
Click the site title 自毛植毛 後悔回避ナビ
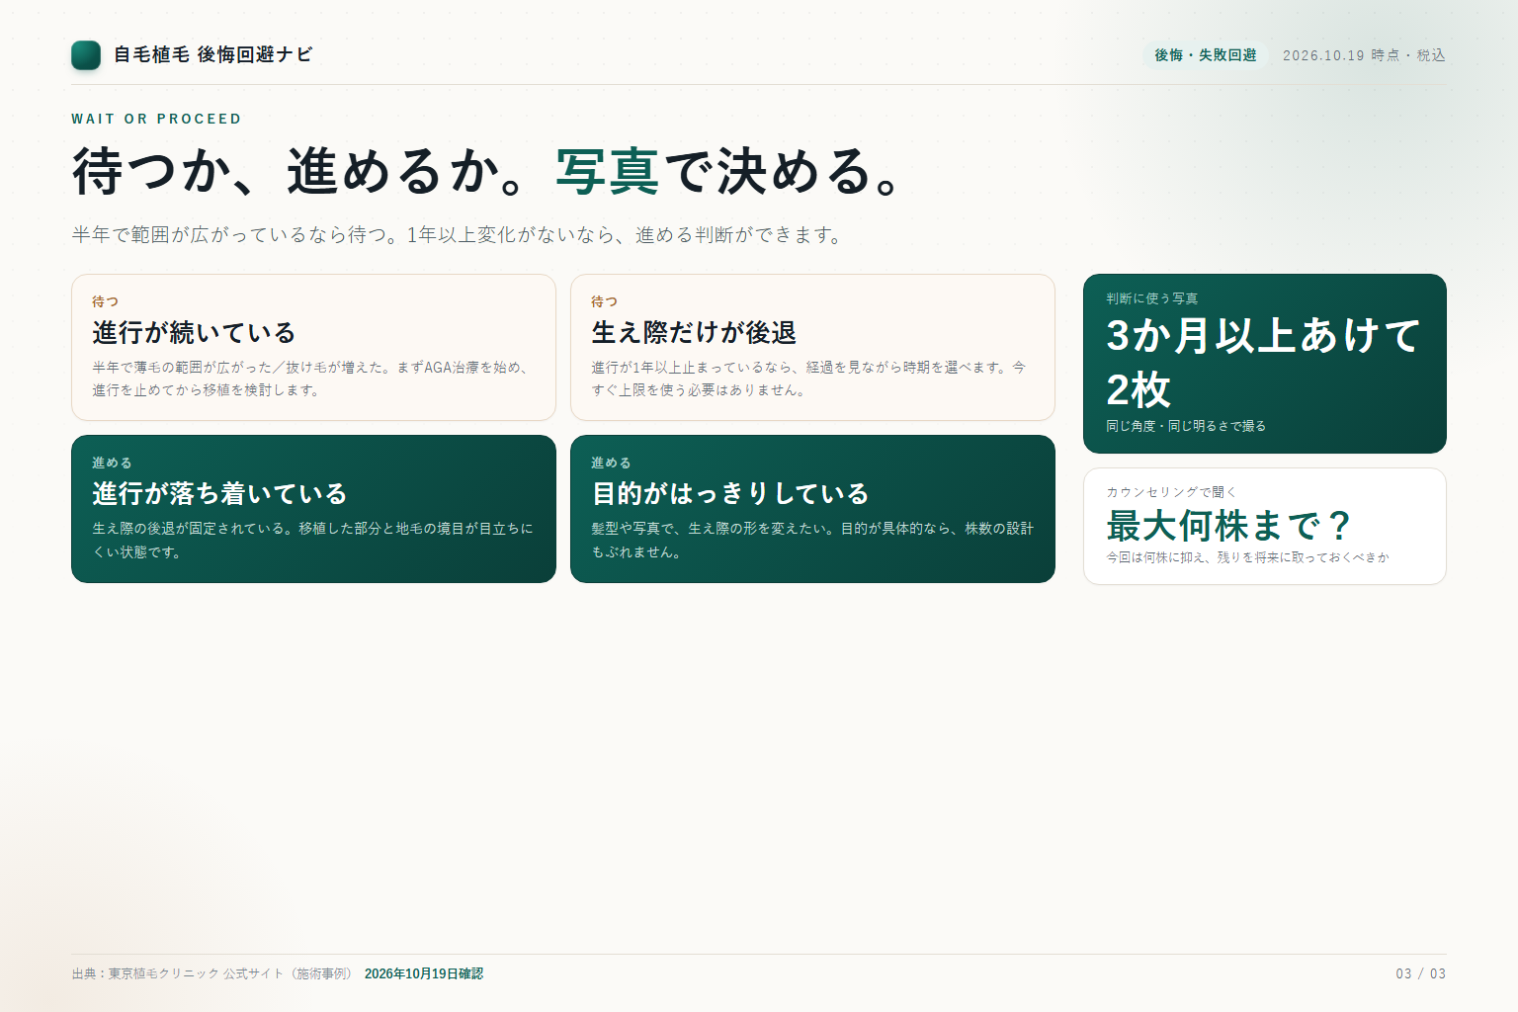[212, 55]
